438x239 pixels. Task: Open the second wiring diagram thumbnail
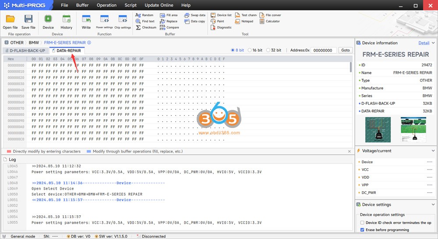(x=413, y=129)
